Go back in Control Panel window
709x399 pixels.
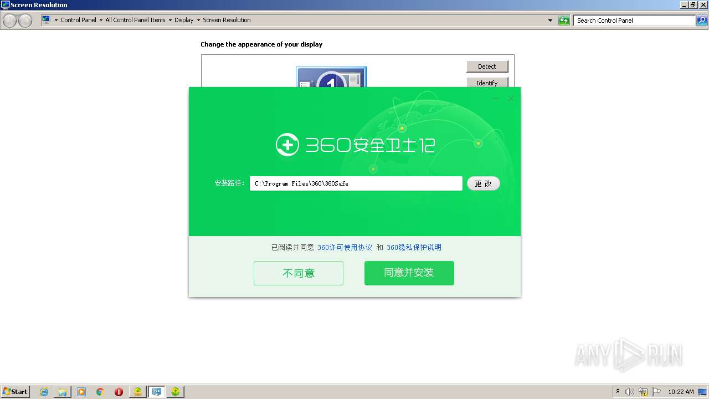click(x=9, y=21)
